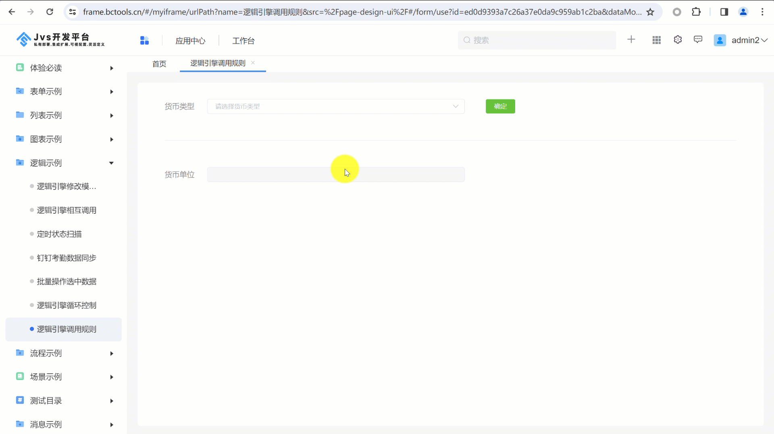Open the chat messages icon

click(698, 39)
